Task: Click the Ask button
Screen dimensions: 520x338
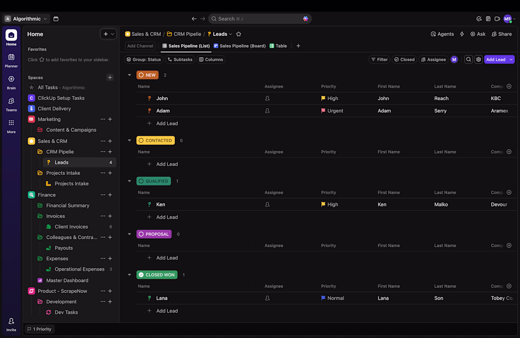Action: pos(478,34)
